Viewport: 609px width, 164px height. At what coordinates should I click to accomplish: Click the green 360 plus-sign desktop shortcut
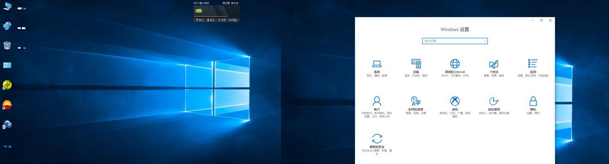(x=7, y=85)
